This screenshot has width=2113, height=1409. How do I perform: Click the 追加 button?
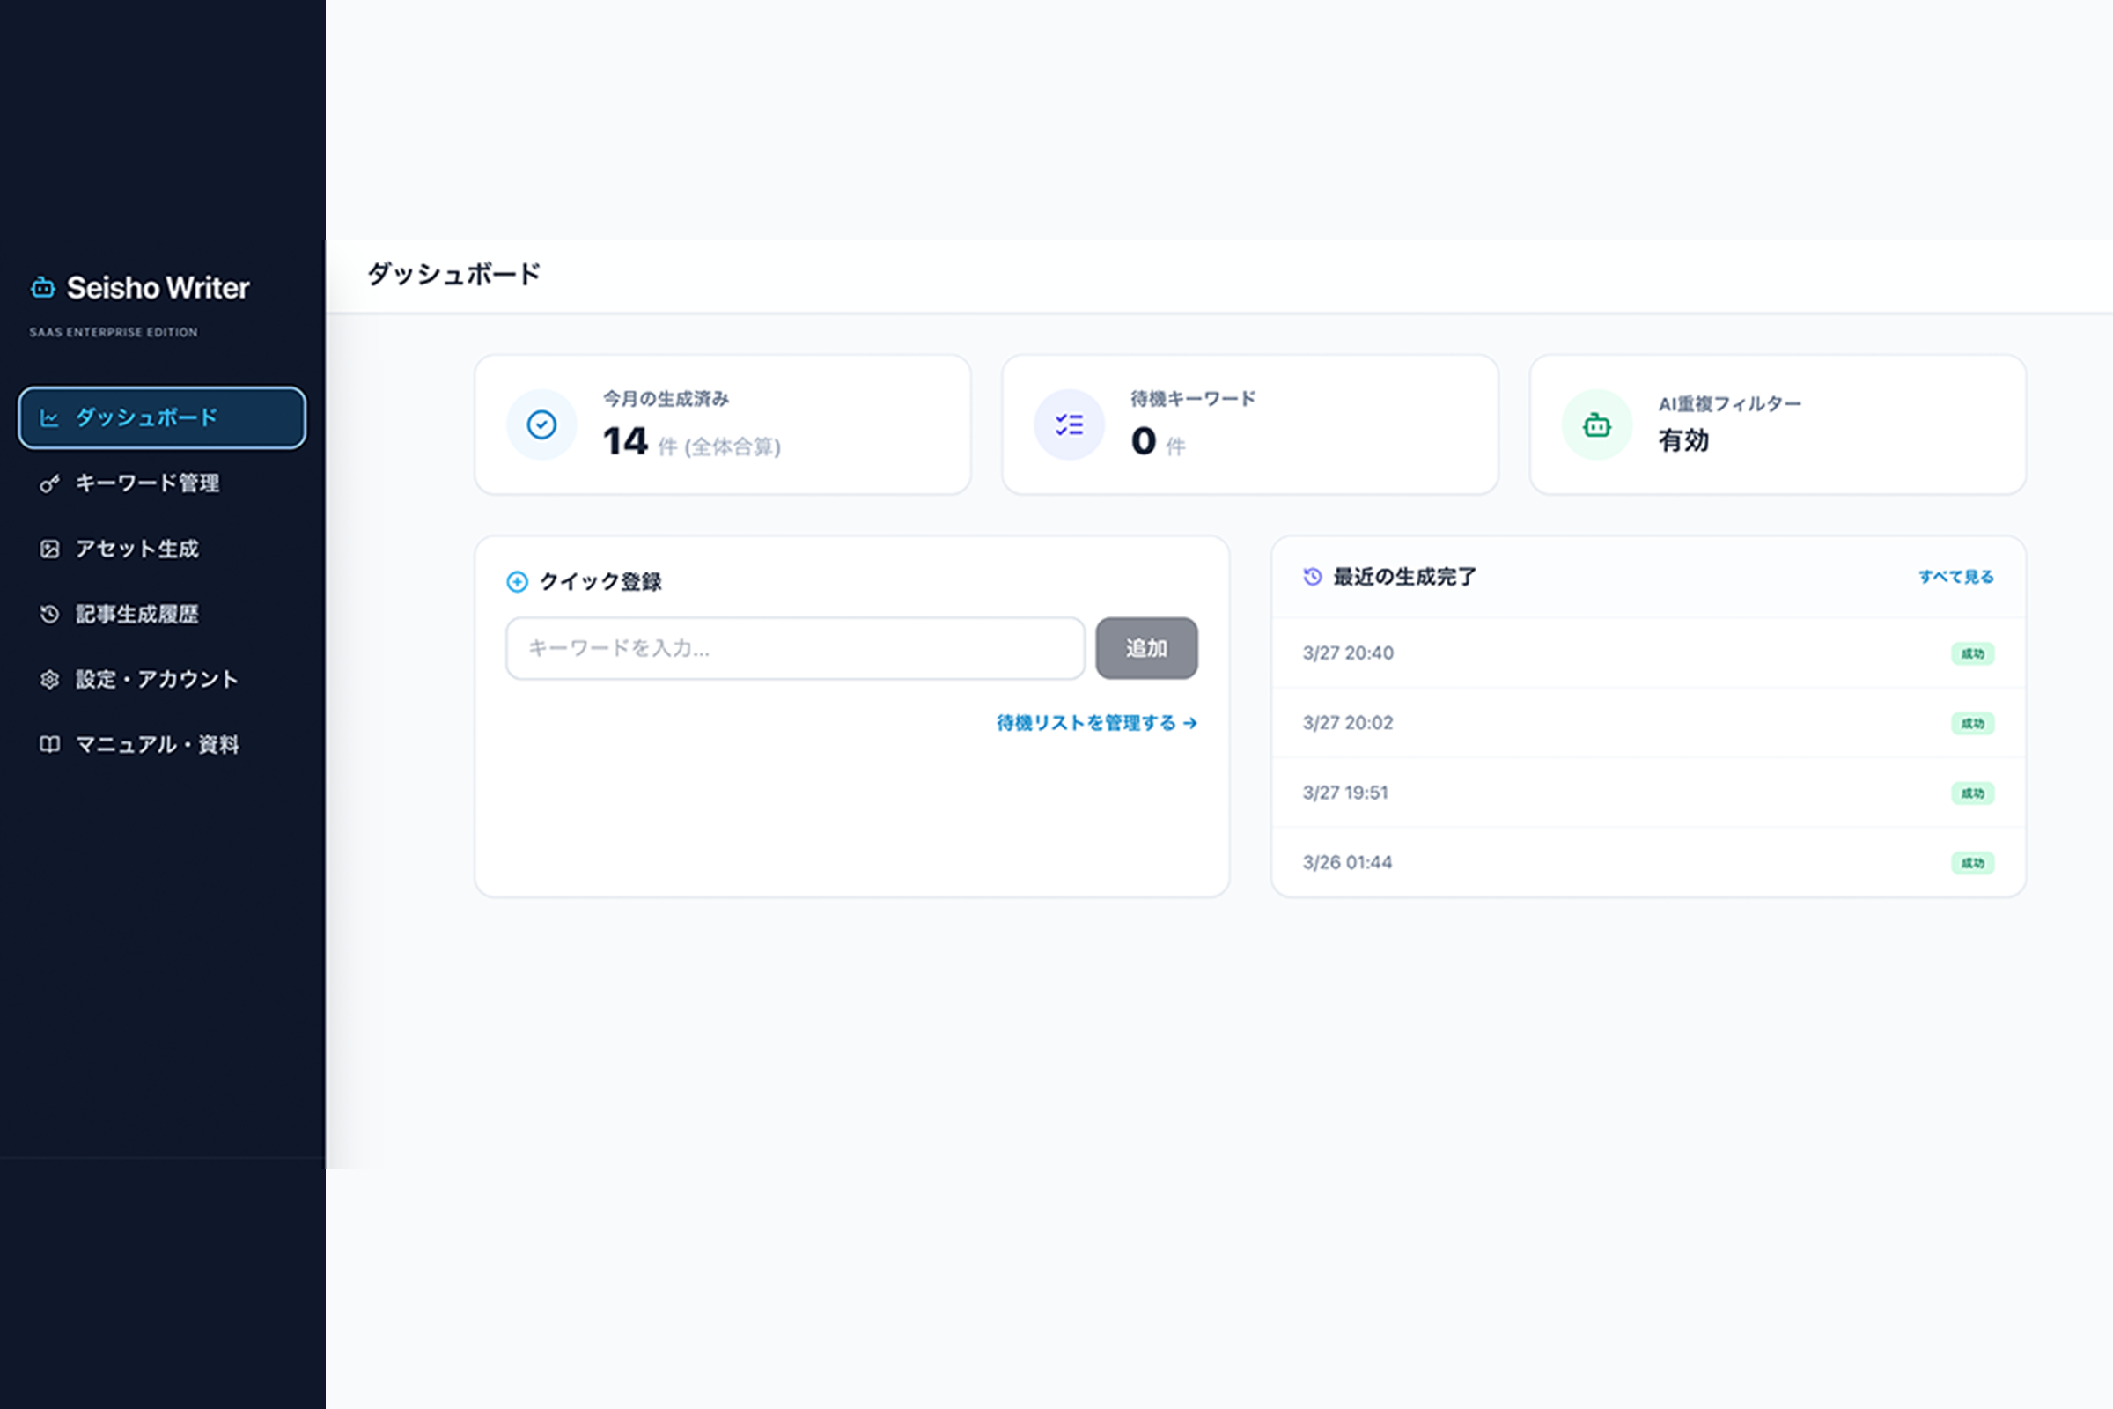coord(1145,648)
